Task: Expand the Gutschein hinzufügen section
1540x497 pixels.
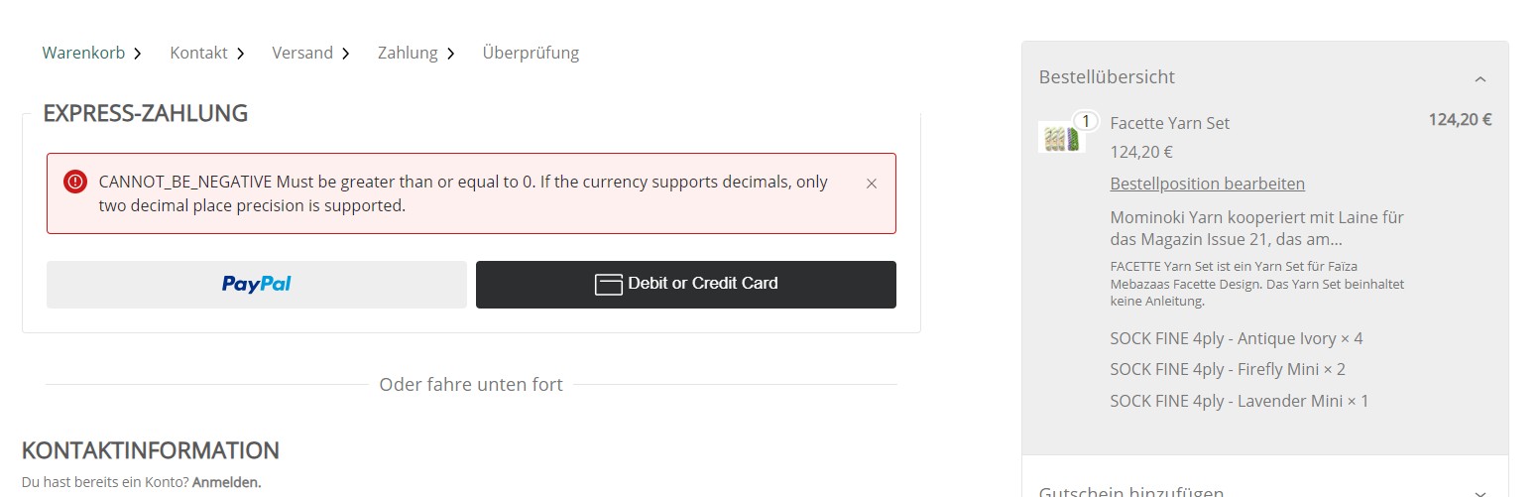Action: [1480, 492]
